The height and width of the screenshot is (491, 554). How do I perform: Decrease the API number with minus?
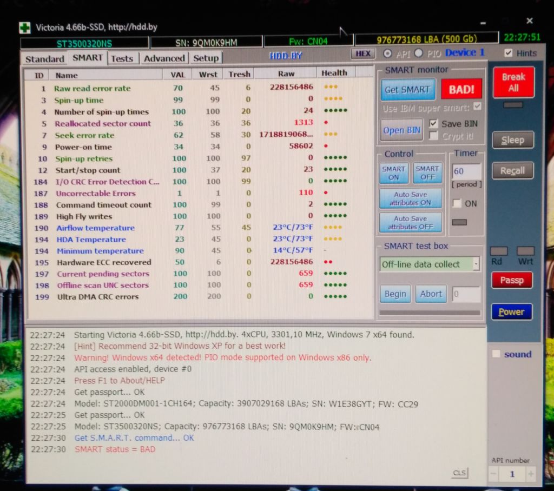(494, 474)
